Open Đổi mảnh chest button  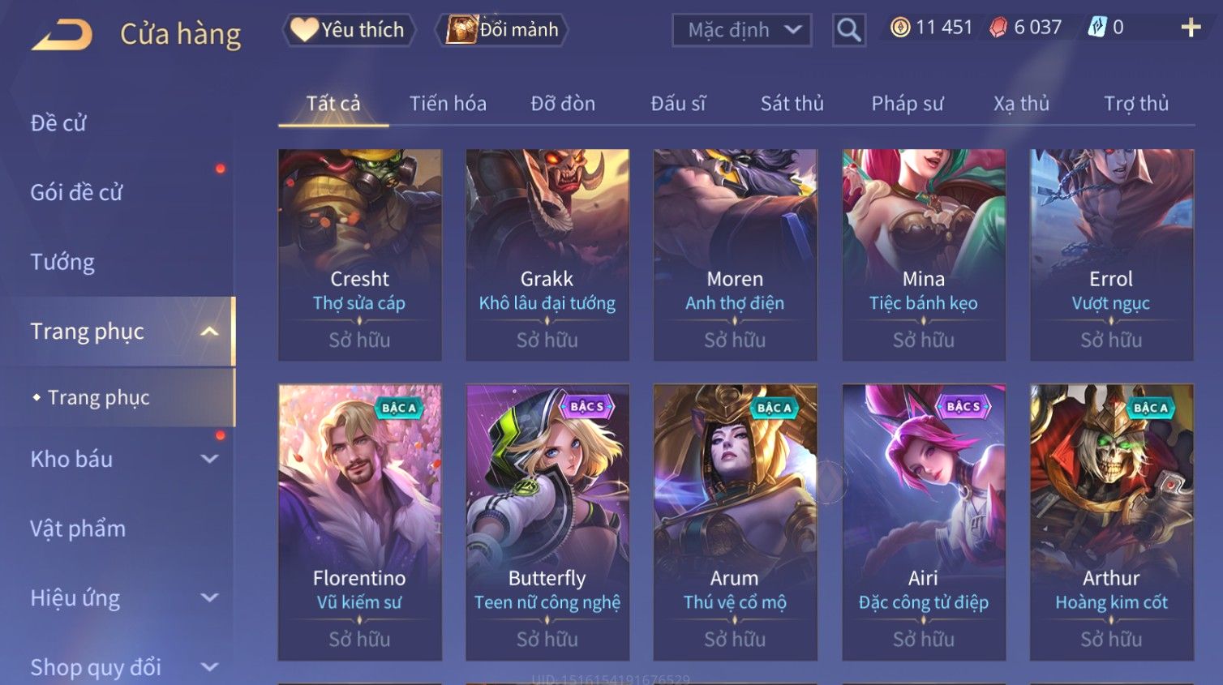[x=502, y=30]
